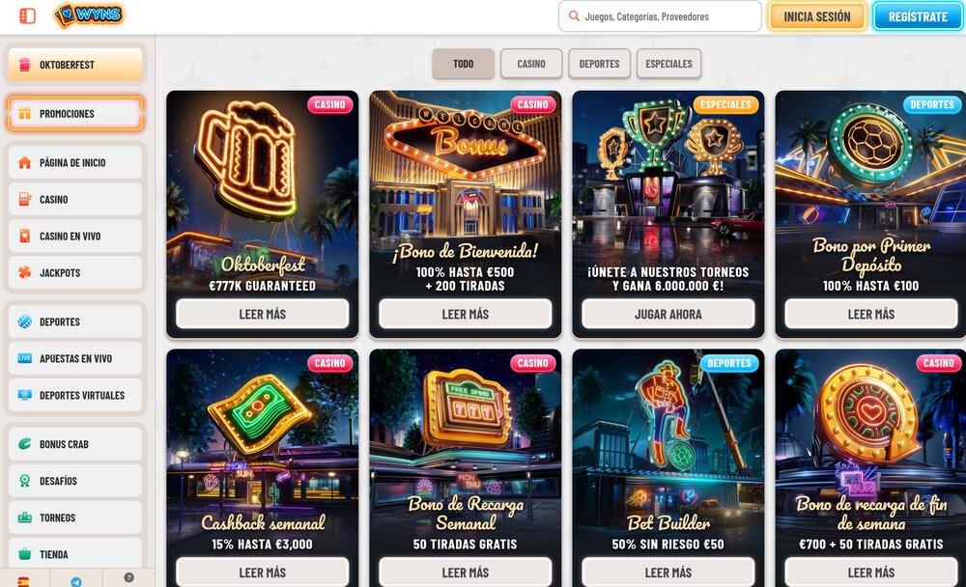The image size is (966, 587).
Task: Open the Oktoberfest sidebar item
Action: (75, 65)
